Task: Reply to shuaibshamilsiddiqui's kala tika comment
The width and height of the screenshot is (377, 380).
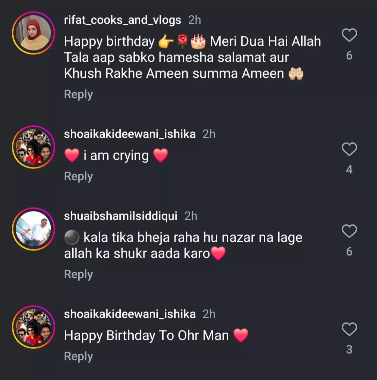Action: [x=79, y=275]
